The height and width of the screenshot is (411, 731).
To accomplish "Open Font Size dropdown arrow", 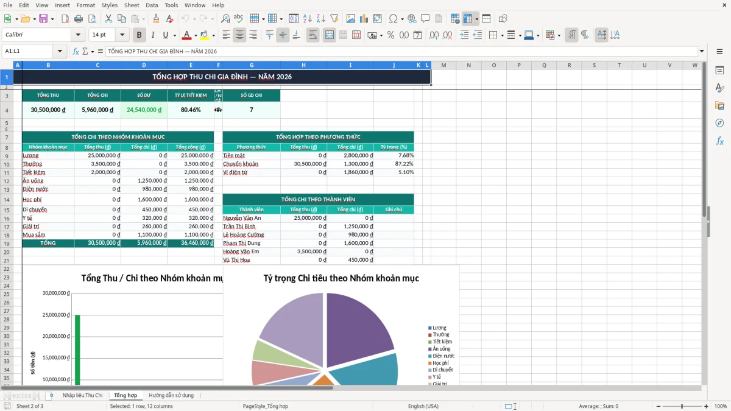I will tap(122, 35).
